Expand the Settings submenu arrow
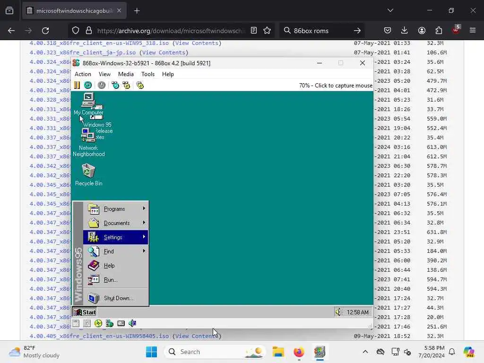Image resolution: width=484 pixels, height=363 pixels. 144,237
